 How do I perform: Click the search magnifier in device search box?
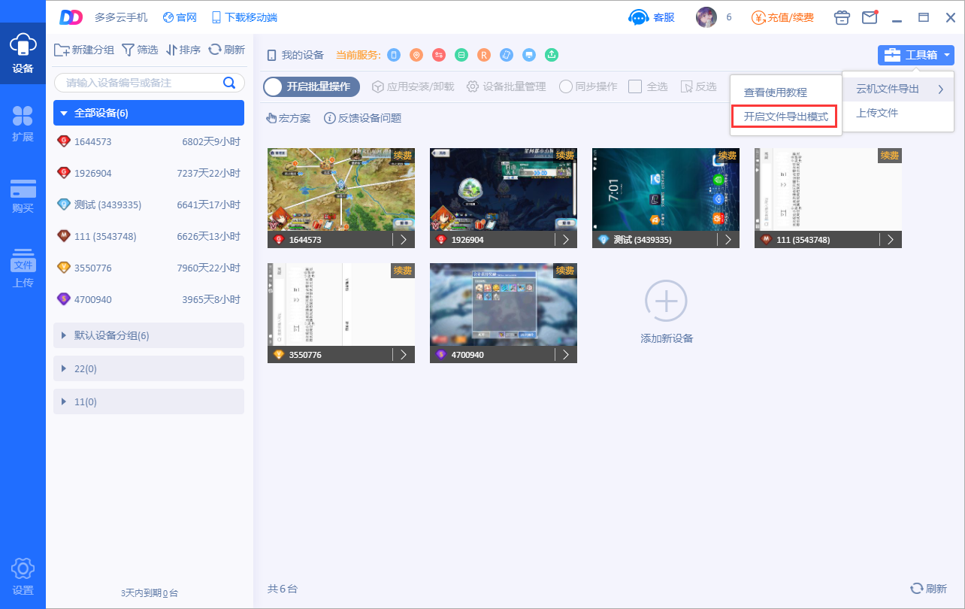tap(229, 83)
